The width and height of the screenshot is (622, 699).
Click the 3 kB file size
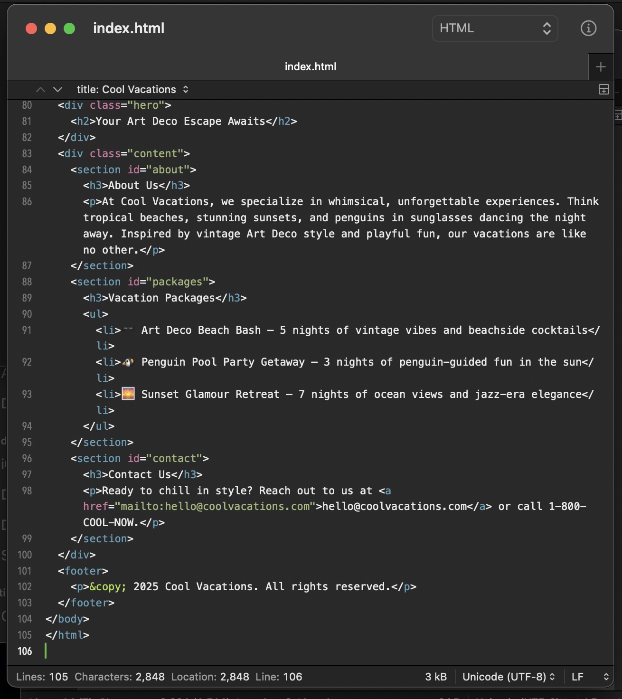pos(436,677)
